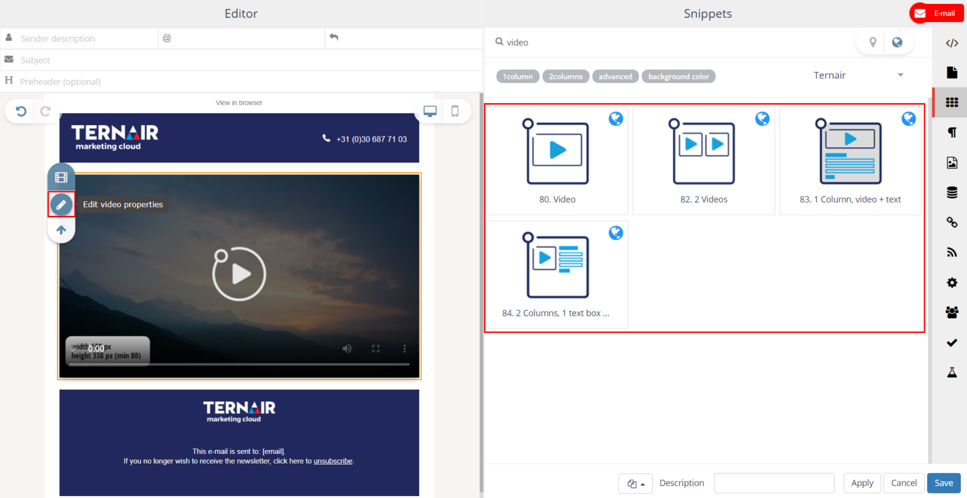The width and height of the screenshot is (967, 498).
Task: Select the snippets grid icon in sidebar
Action: (952, 102)
